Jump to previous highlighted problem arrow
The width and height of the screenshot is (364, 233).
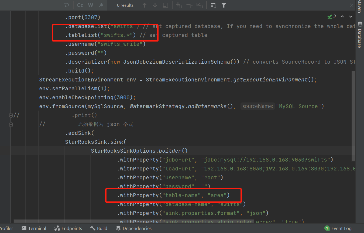pos(342,17)
